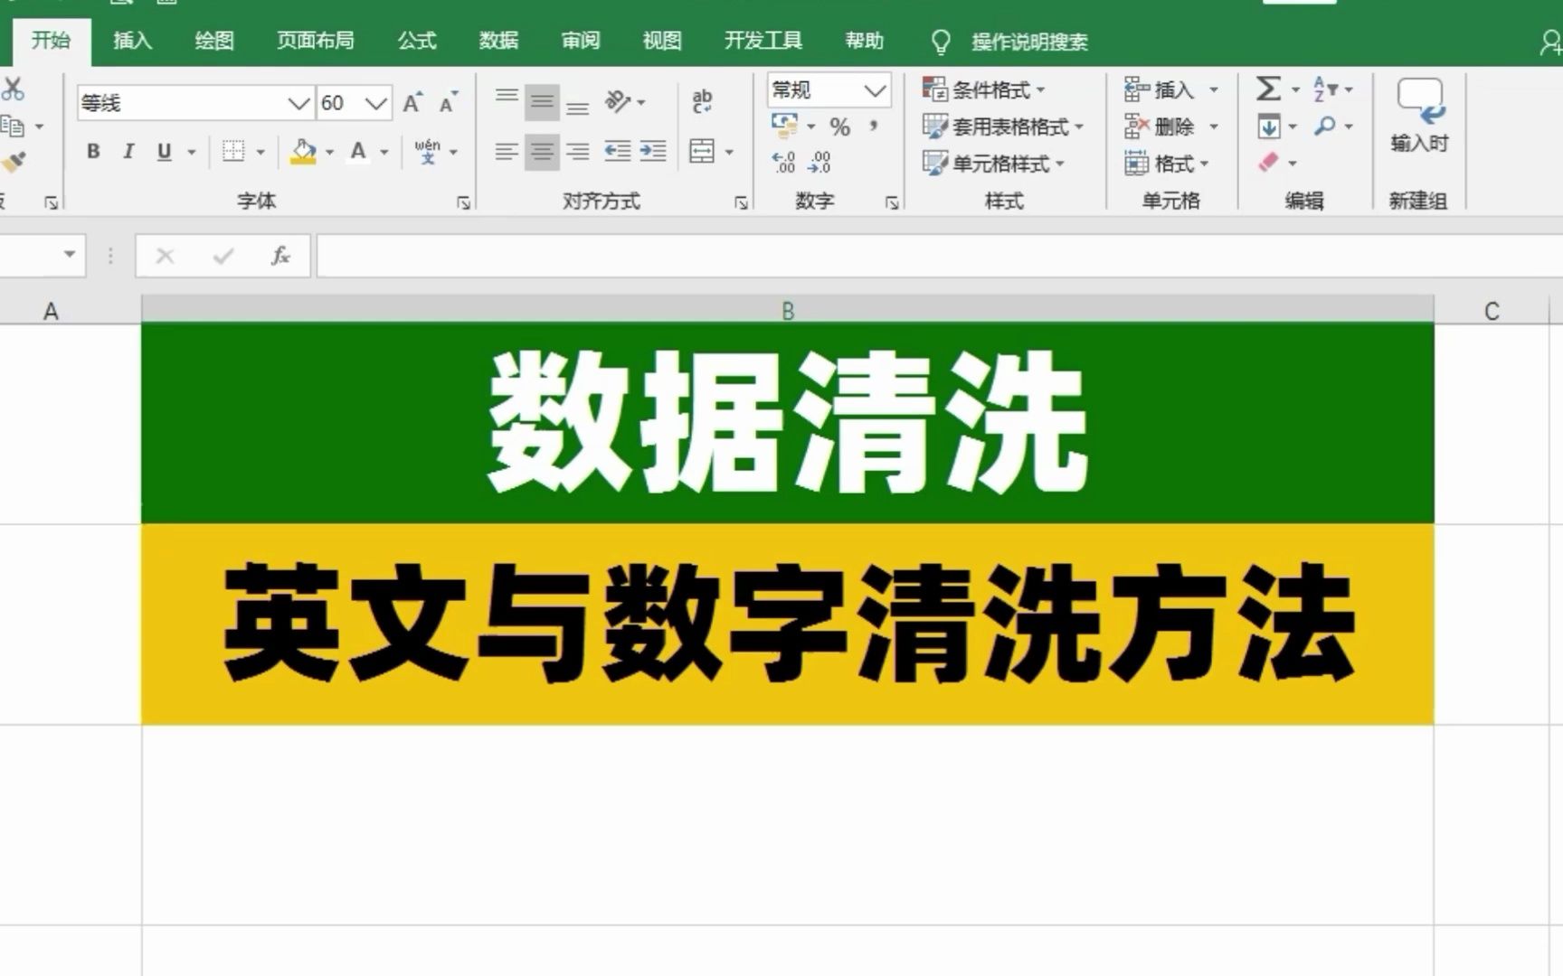This screenshot has height=976, width=1563.
Task: Decrease decimal places icon
Action: (819, 163)
